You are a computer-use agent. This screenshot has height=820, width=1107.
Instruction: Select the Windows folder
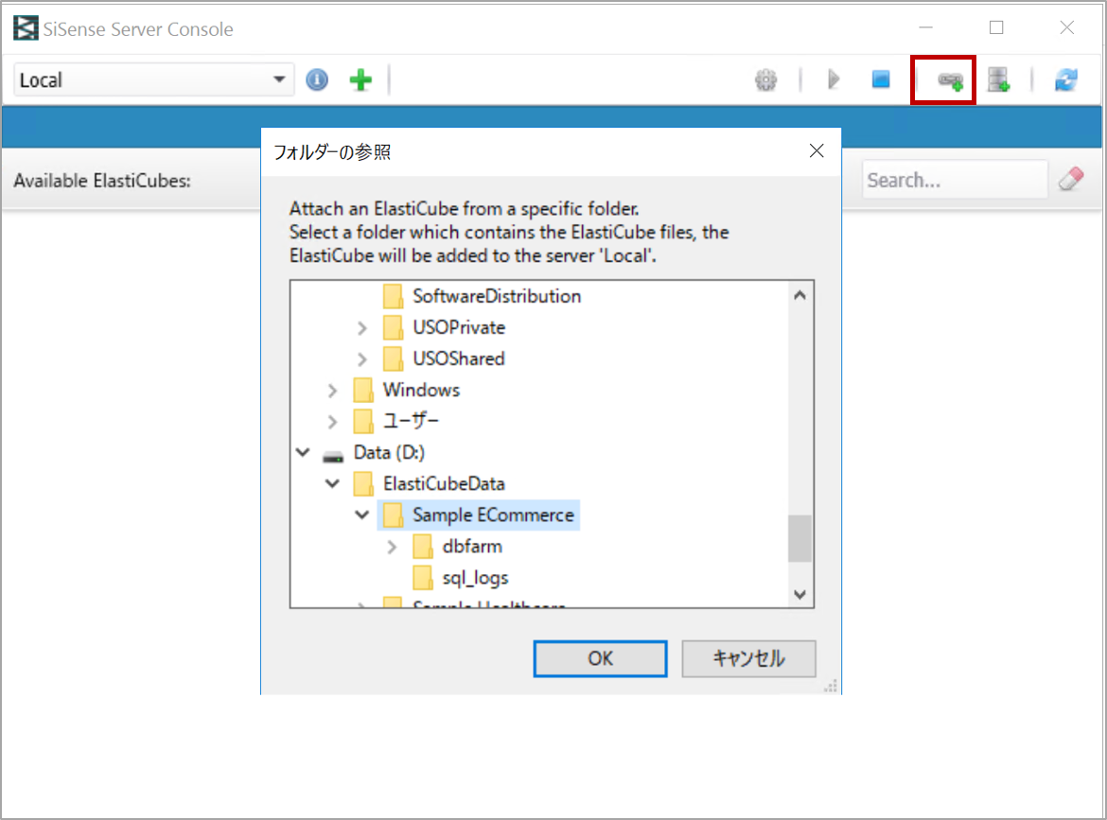point(421,391)
